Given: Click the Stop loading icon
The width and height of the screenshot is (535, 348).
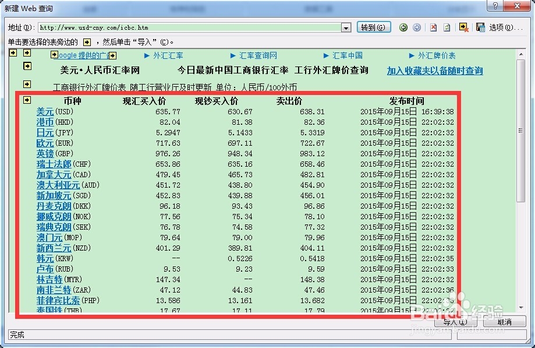Looking at the screenshot, I should coord(433,27).
